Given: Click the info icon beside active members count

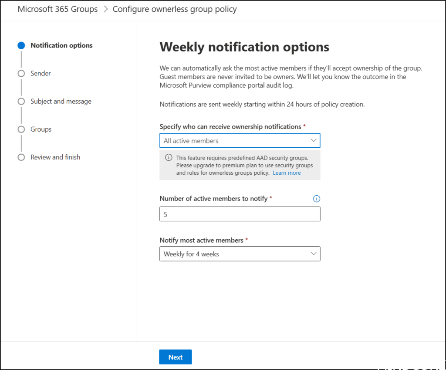Looking at the screenshot, I should coord(317,199).
